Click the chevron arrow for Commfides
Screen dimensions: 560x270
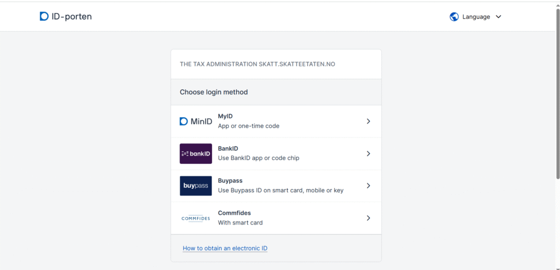pyautogui.click(x=369, y=218)
